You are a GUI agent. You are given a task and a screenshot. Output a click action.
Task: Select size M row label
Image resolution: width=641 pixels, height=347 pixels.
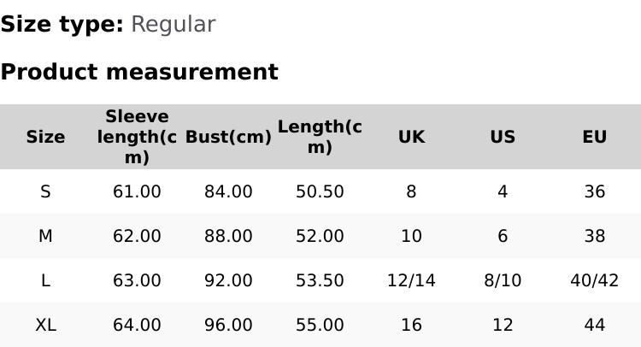pos(45,236)
